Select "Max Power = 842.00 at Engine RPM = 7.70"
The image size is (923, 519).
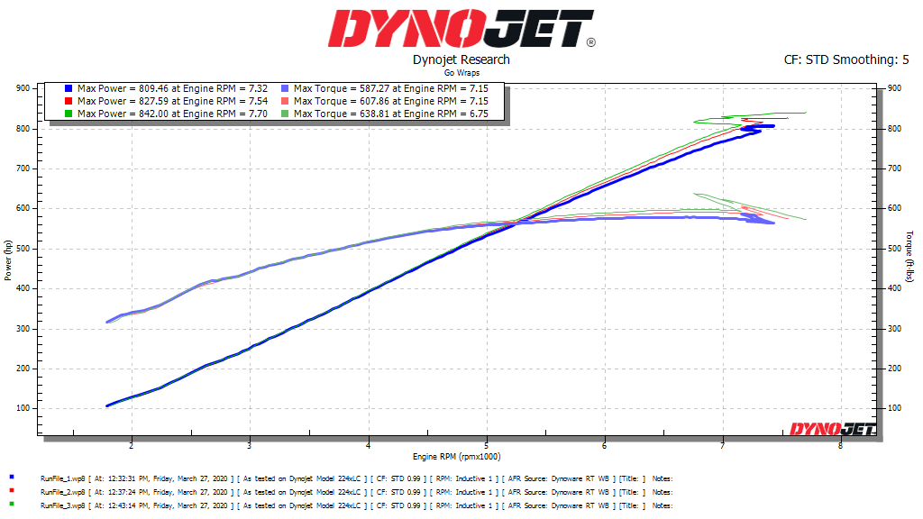pos(172,114)
